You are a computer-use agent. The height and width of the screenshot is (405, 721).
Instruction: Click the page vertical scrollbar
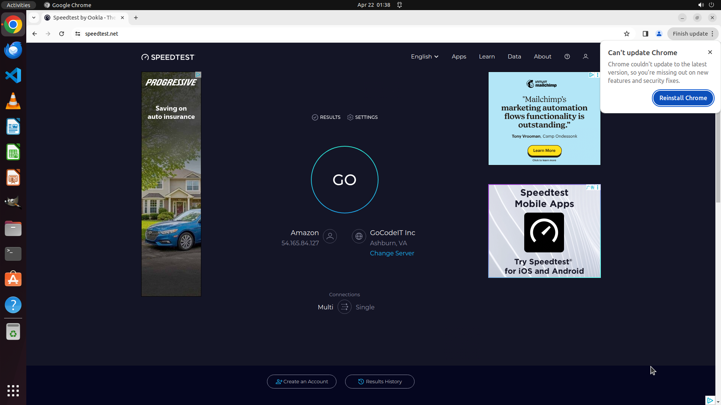pos(718,157)
